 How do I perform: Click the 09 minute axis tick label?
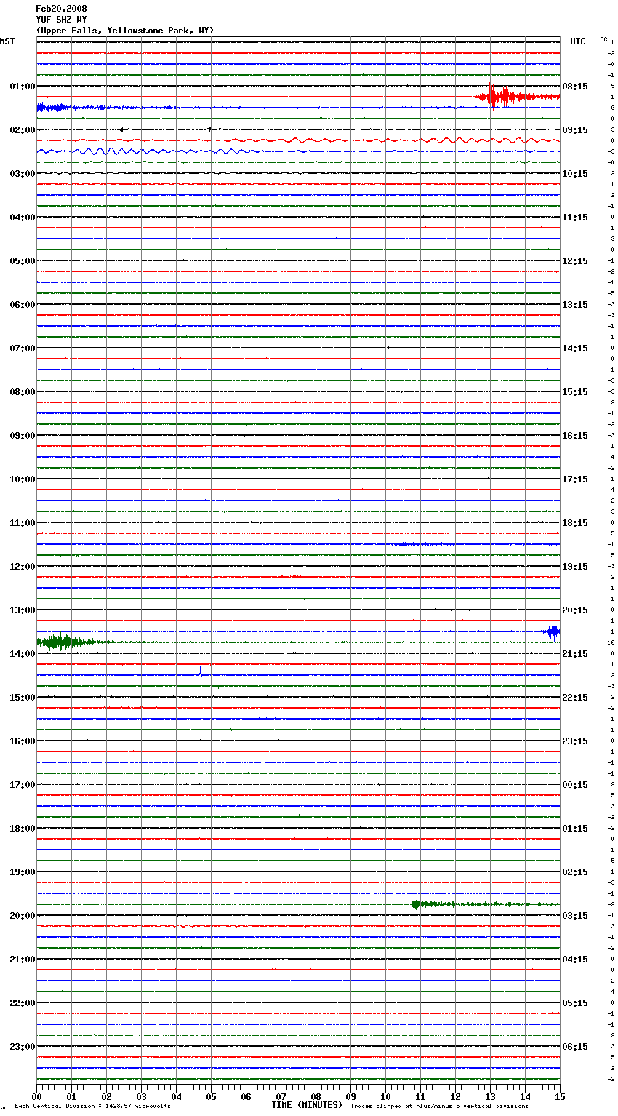coord(351,1096)
